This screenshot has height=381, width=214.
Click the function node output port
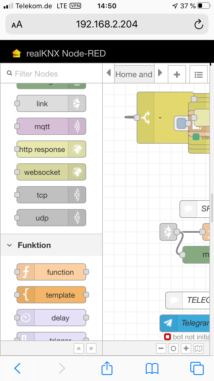tap(86, 272)
